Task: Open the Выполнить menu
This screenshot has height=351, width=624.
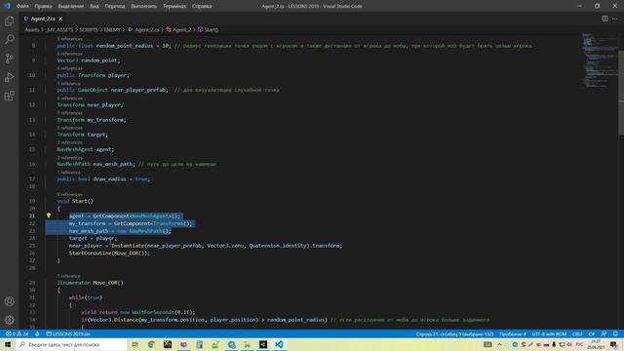Action: tap(143, 6)
